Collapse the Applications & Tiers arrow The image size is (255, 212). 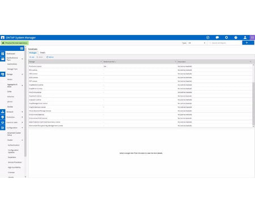(x=22, y=59)
